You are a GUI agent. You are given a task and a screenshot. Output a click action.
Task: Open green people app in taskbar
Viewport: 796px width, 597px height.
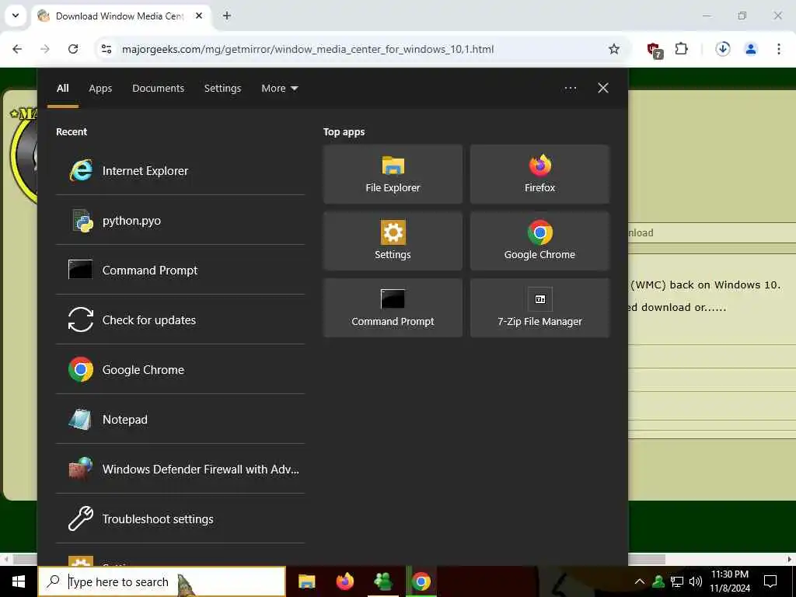[382, 581]
